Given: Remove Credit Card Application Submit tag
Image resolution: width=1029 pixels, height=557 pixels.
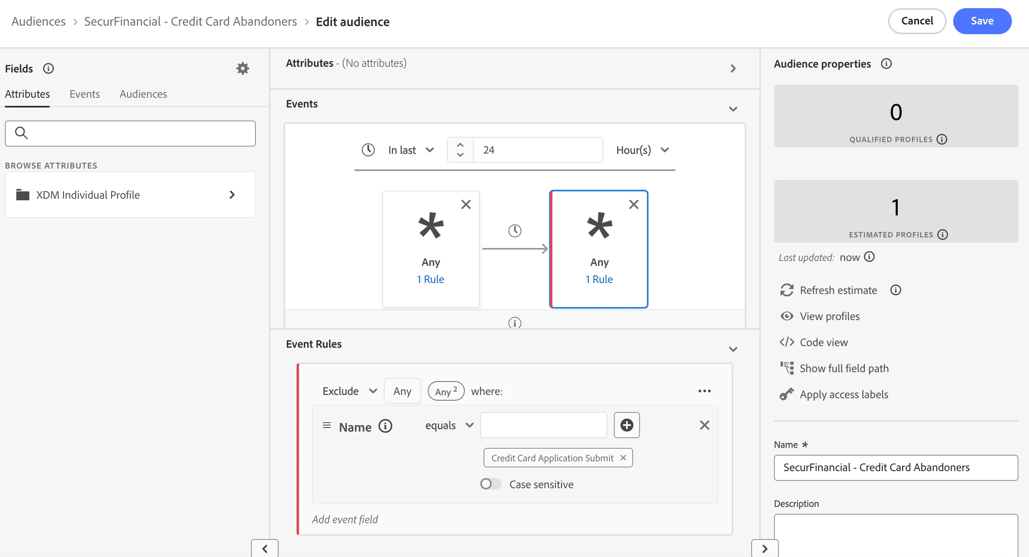Looking at the screenshot, I should click(623, 458).
